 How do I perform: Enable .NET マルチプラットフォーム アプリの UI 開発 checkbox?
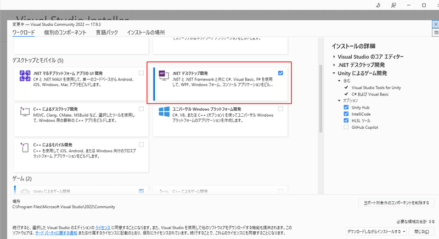(x=142, y=73)
